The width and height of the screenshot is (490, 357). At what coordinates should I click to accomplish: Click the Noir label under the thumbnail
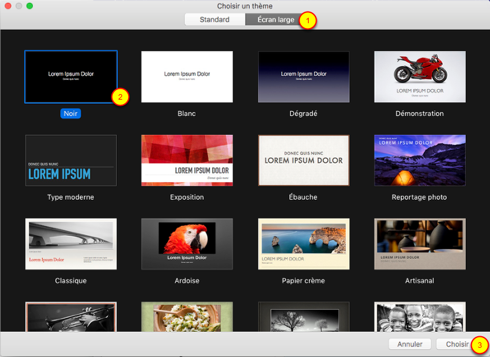pyautogui.click(x=70, y=113)
